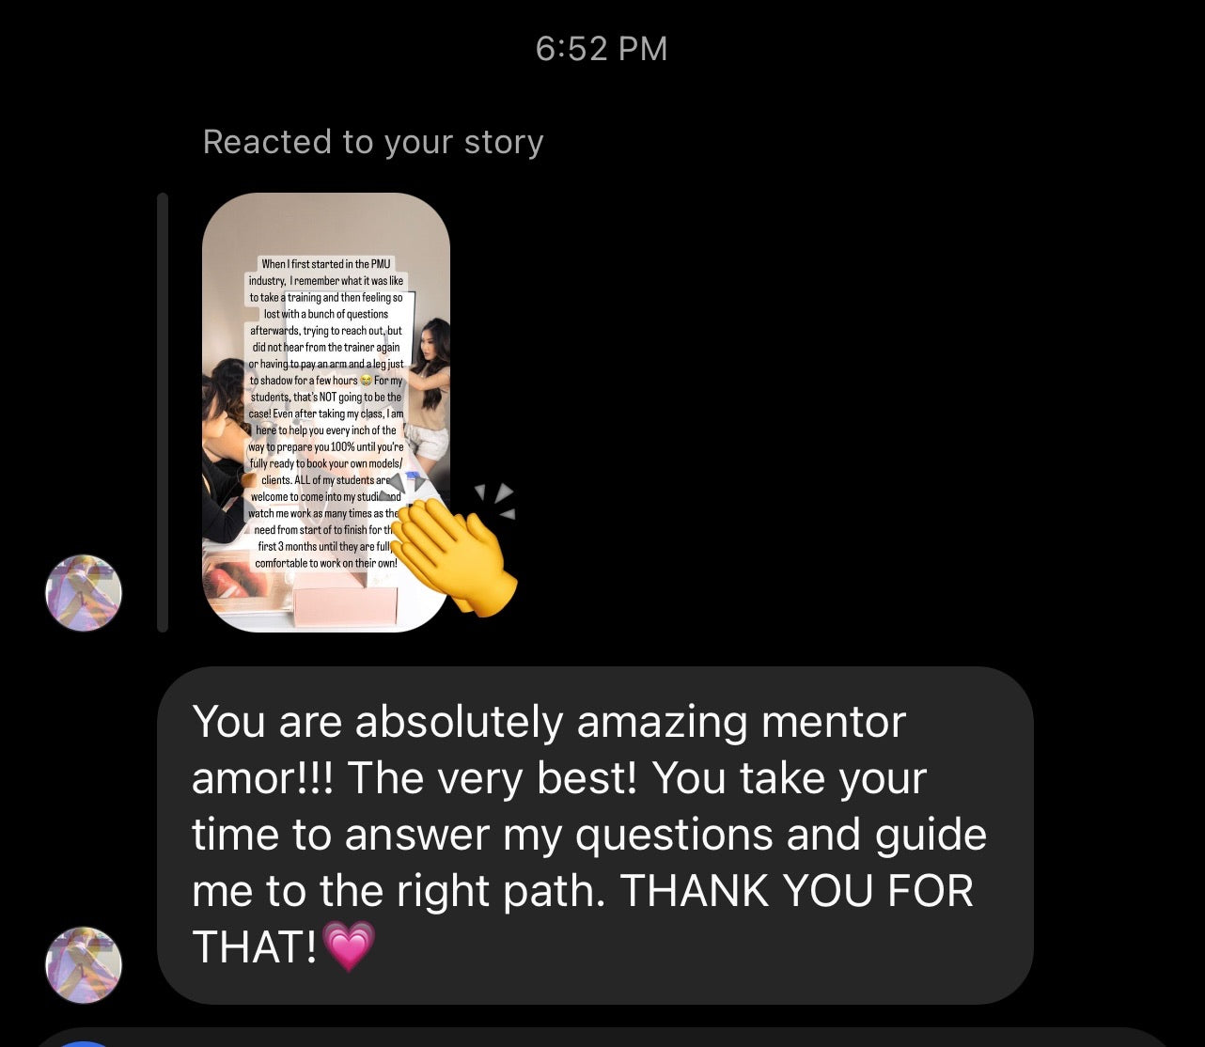The width and height of the screenshot is (1205, 1047).
Task: Select the "You are absolutely amazing mentor" message bubble
Action: pyautogui.click(x=595, y=836)
